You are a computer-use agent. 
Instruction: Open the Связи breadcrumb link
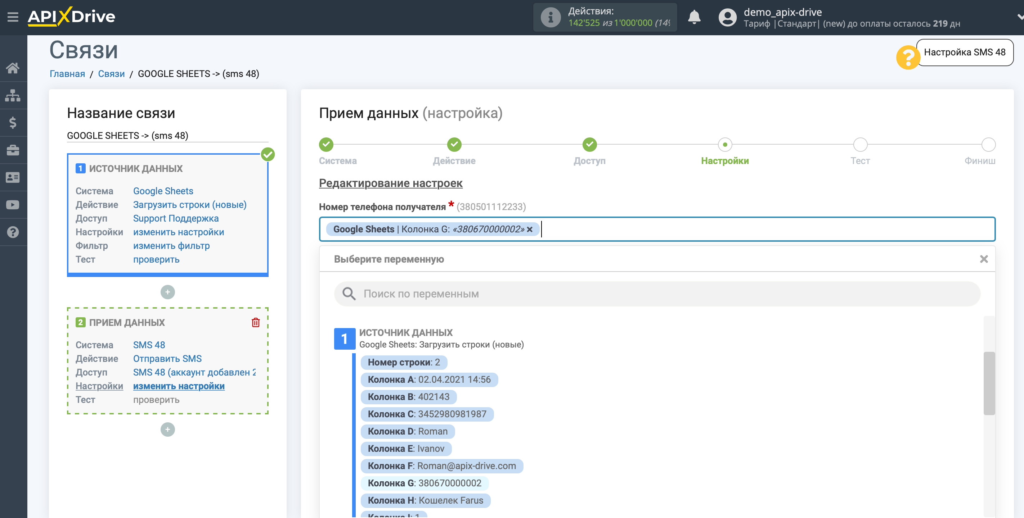[111, 74]
